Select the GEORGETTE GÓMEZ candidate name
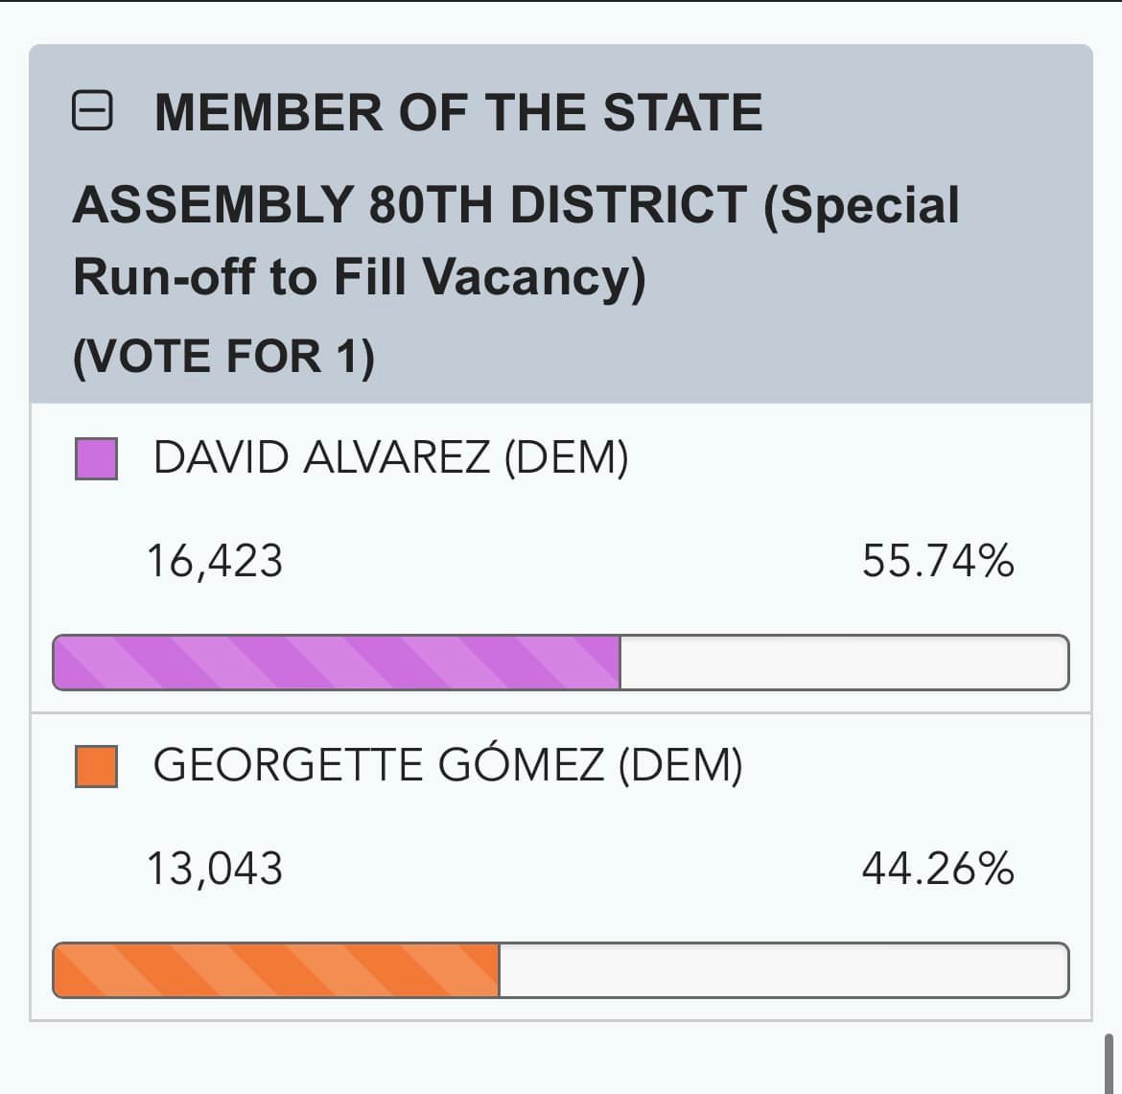The width and height of the screenshot is (1122, 1094). [379, 766]
